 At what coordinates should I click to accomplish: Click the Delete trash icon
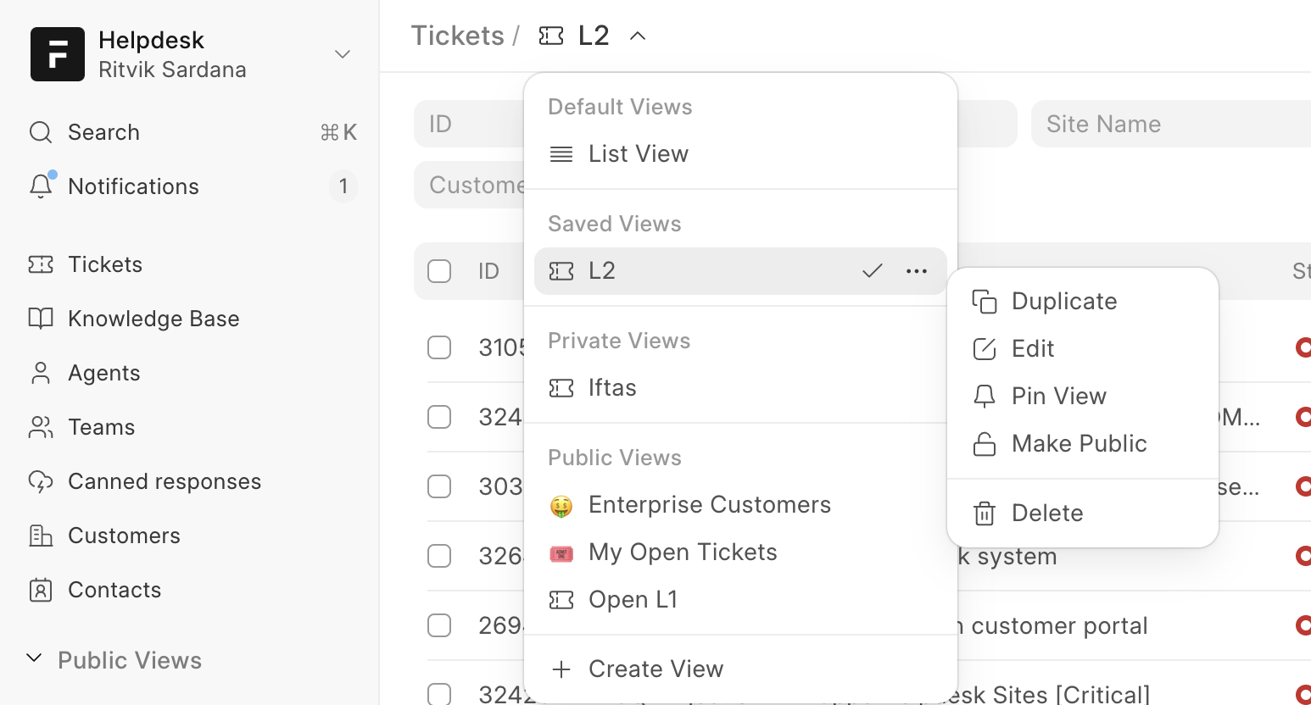984,513
